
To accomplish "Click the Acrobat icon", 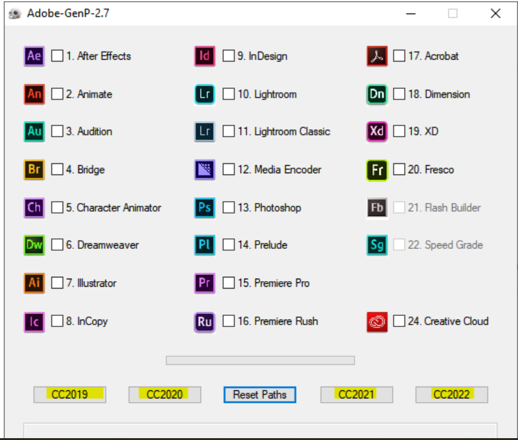I will click(377, 56).
